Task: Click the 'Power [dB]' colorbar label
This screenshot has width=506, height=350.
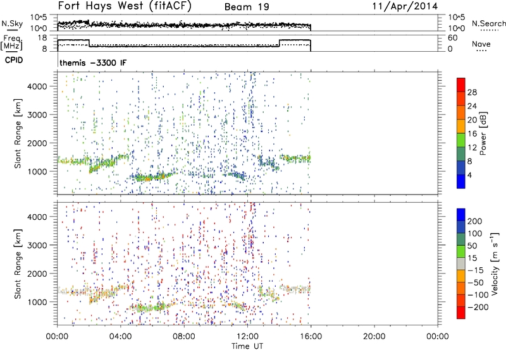Action: tap(483, 133)
